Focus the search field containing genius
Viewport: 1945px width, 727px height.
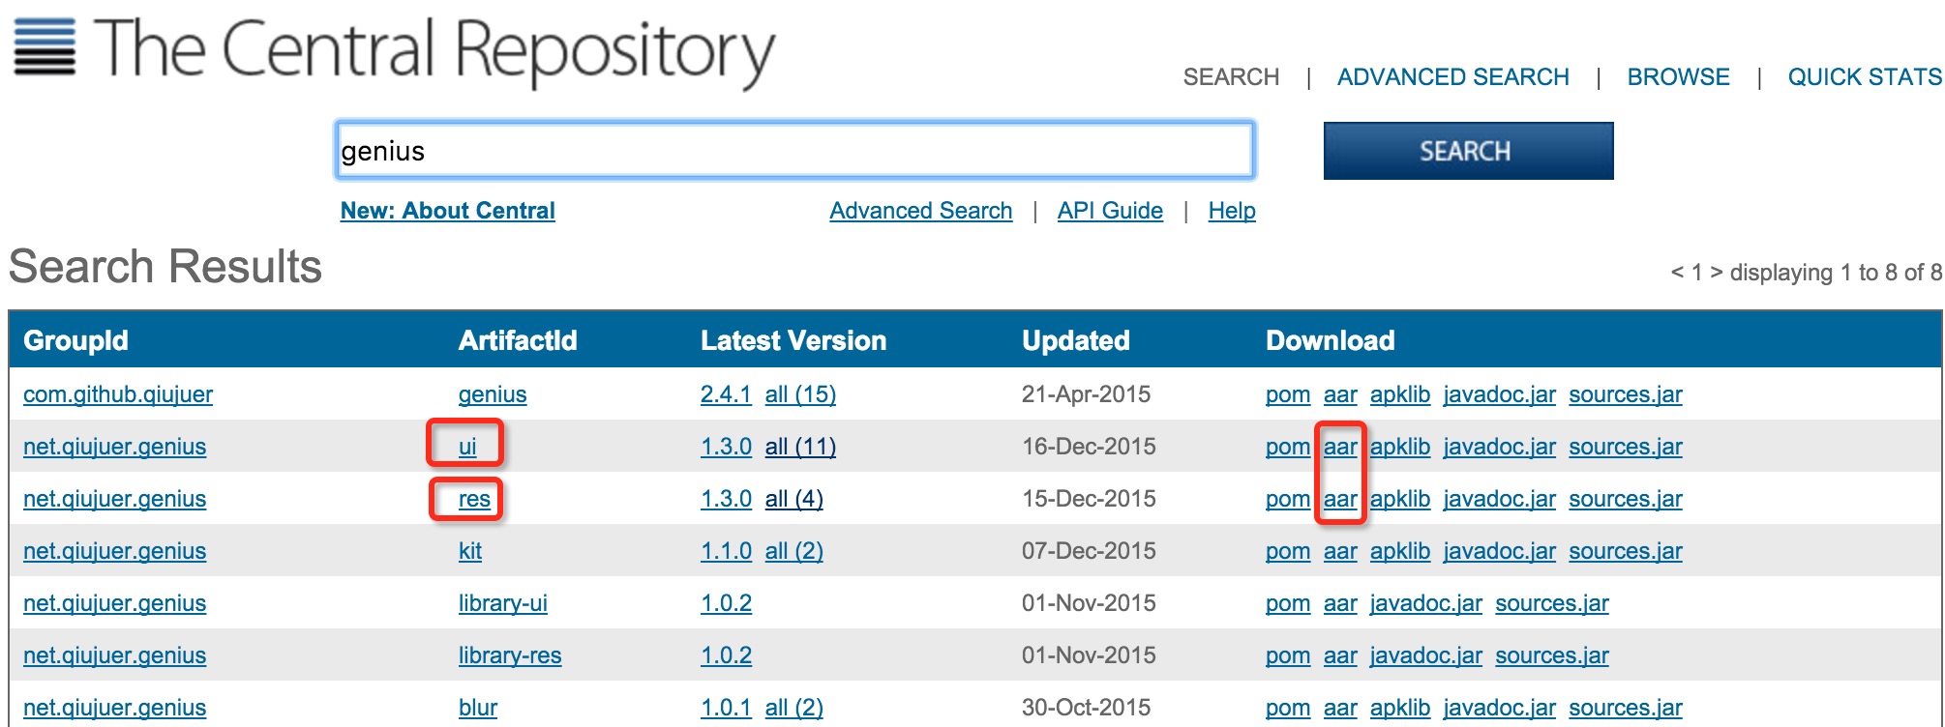(793, 151)
